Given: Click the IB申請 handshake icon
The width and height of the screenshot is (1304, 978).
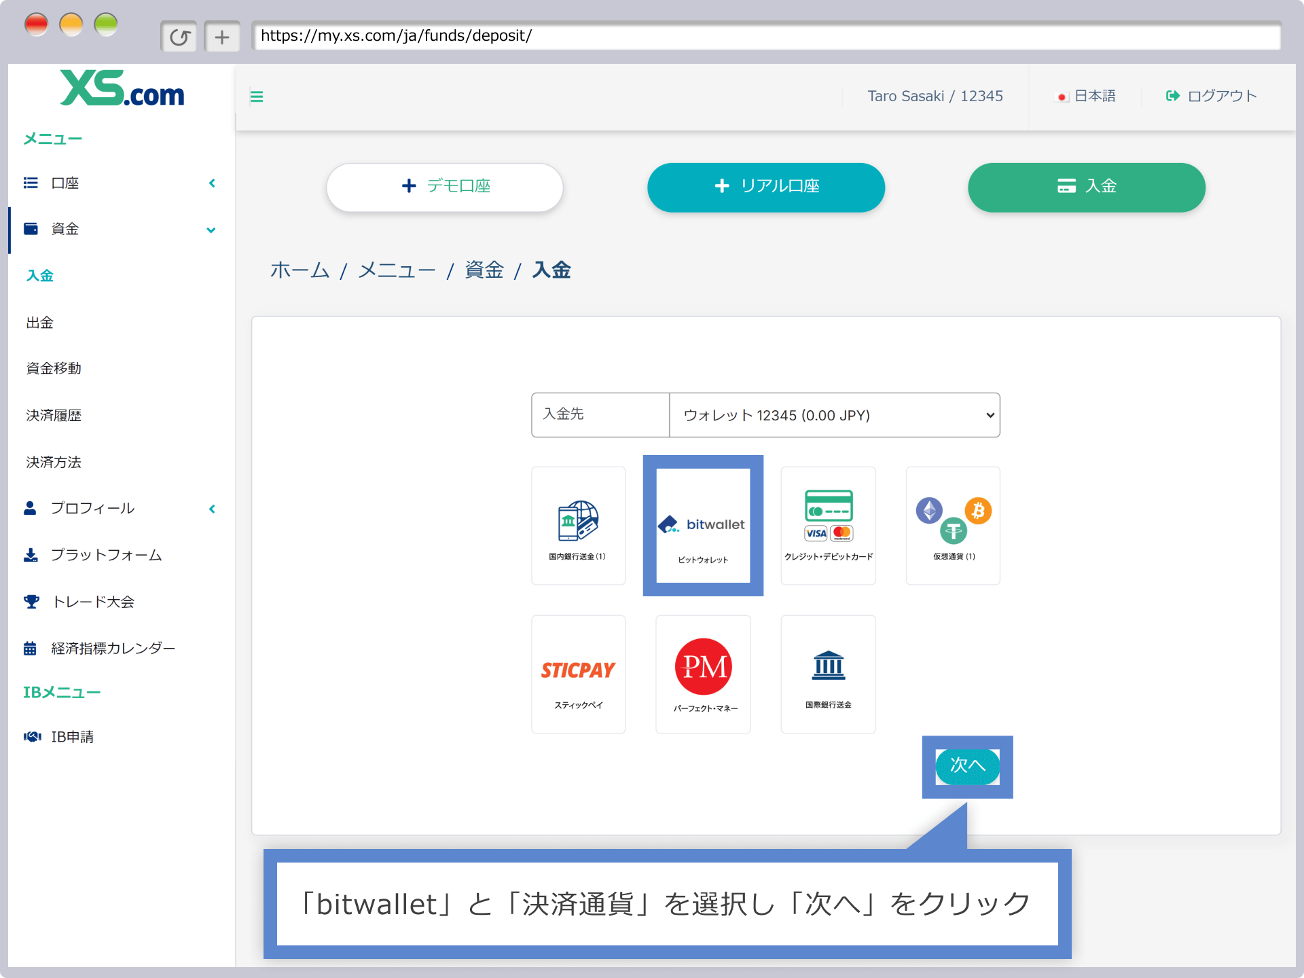Looking at the screenshot, I should (x=33, y=737).
